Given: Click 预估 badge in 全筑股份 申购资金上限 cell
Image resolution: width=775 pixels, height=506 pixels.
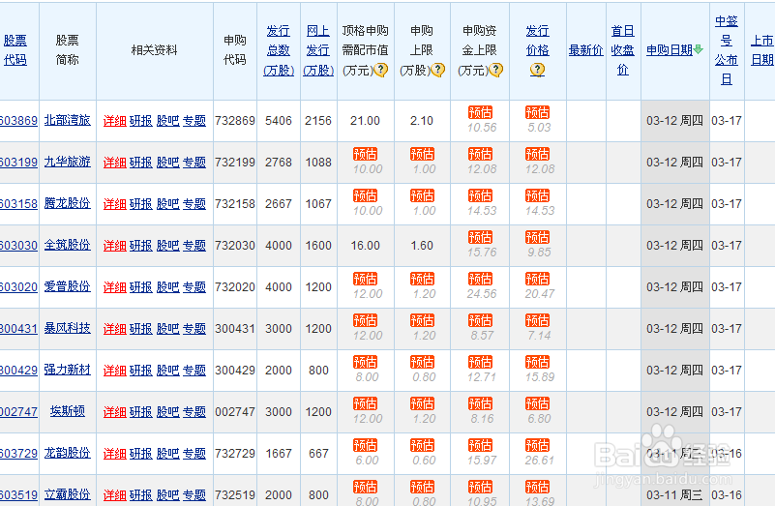Looking at the screenshot, I should (x=480, y=237).
